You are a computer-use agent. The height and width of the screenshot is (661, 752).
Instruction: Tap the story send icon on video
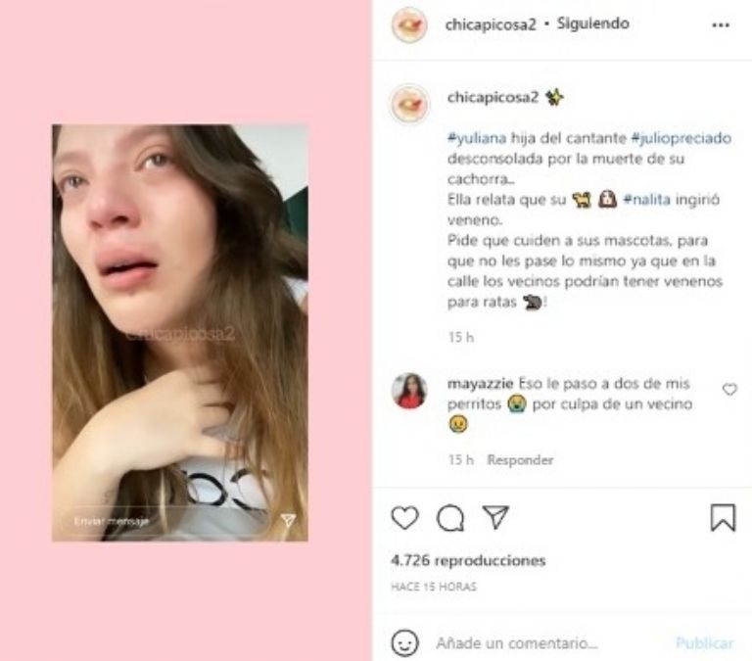288,520
